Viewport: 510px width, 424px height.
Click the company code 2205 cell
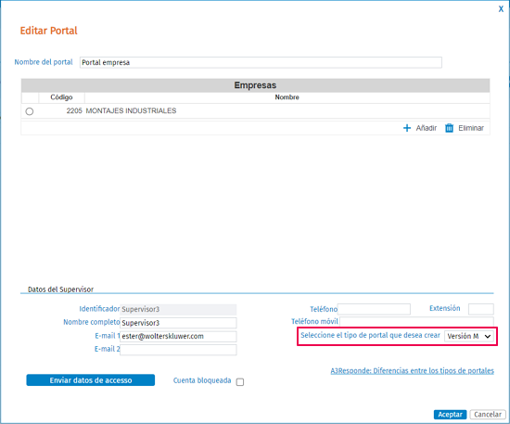(74, 111)
